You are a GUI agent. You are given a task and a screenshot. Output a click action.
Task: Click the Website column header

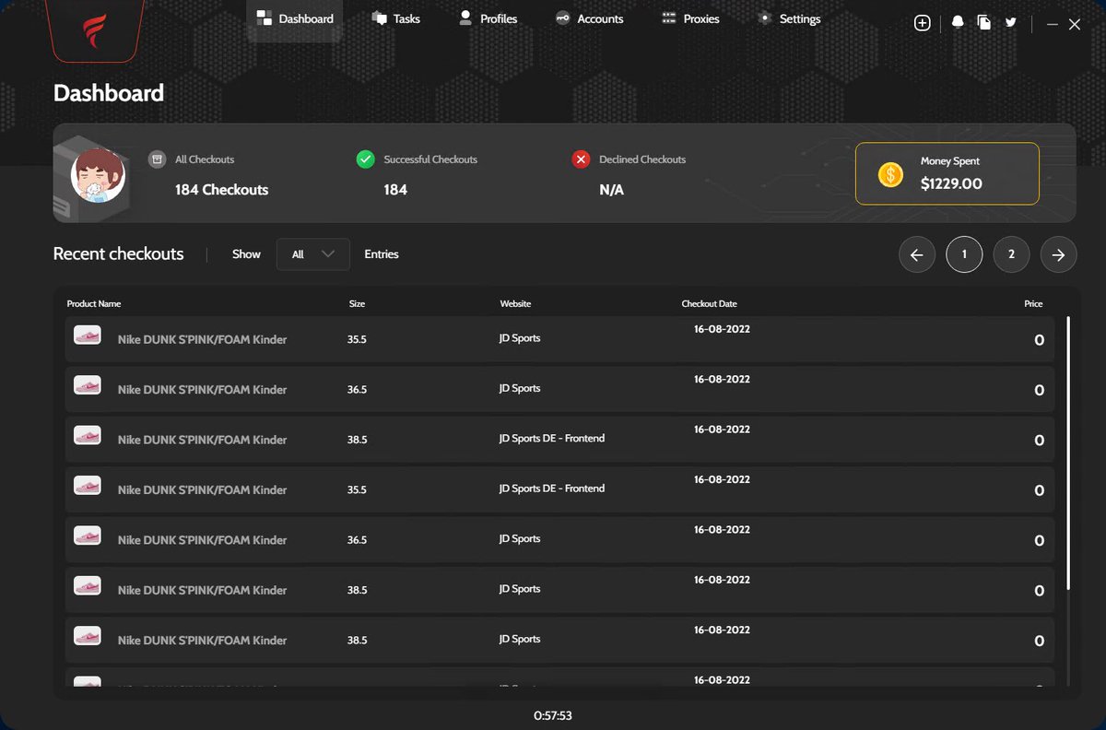(x=515, y=304)
